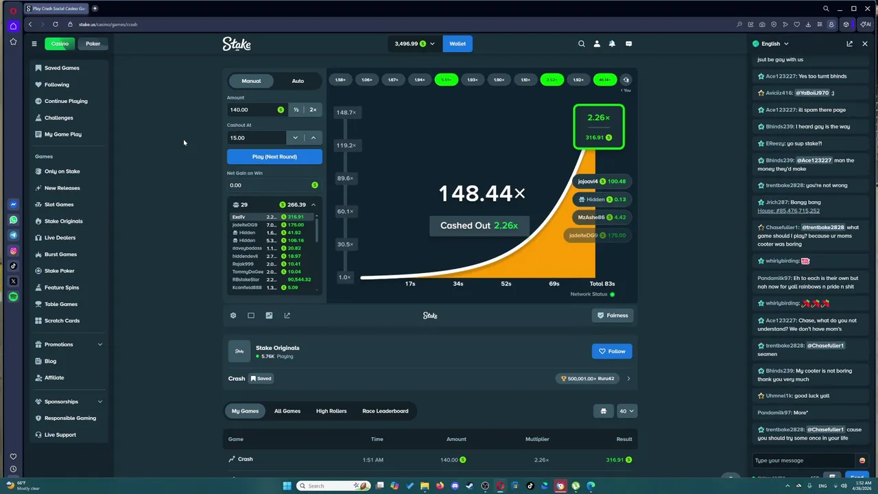Click the Windows Start button
This screenshot has height=494, width=878.
tap(287, 486)
